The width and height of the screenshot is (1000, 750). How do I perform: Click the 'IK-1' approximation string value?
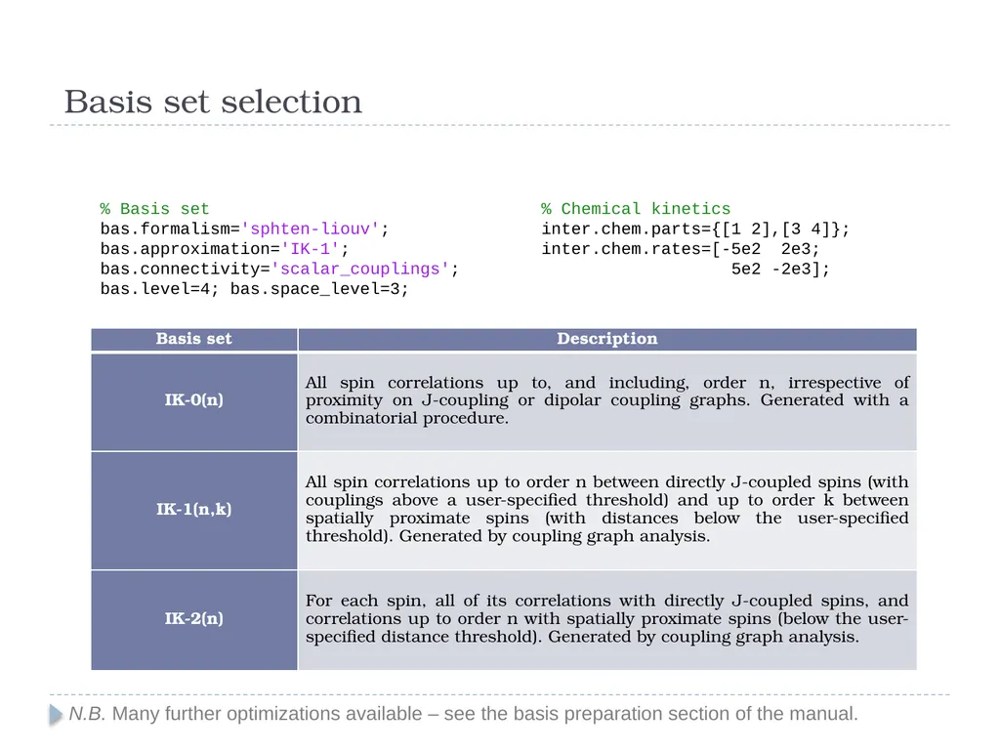pos(310,249)
